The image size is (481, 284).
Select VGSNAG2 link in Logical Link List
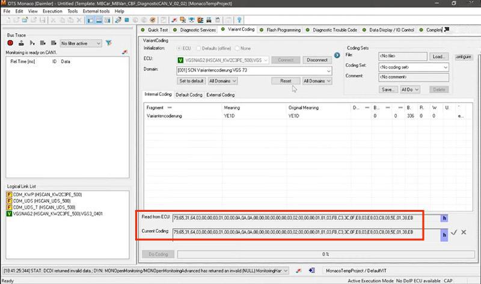55,214
